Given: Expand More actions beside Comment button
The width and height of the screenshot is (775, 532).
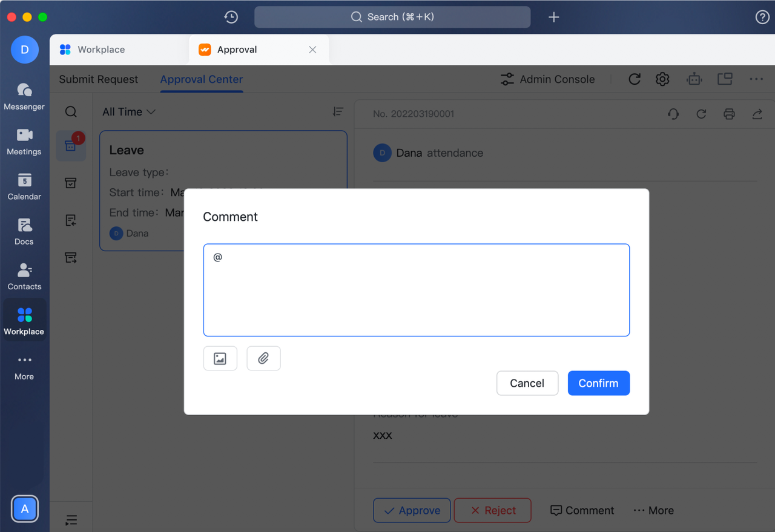Looking at the screenshot, I should pyautogui.click(x=653, y=510).
